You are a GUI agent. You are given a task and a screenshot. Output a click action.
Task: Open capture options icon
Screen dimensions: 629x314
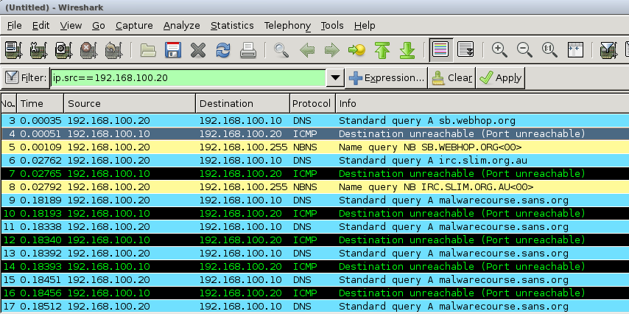[x=38, y=50]
